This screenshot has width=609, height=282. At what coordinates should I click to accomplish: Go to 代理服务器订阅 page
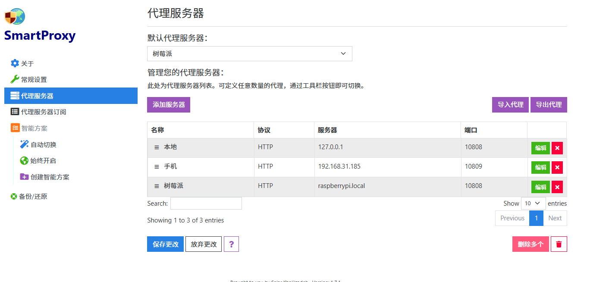pyautogui.click(x=43, y=112)
